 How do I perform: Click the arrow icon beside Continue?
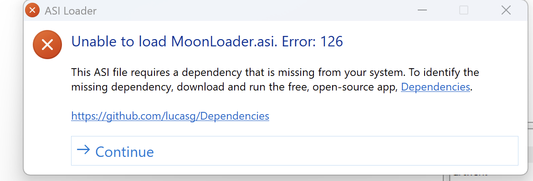pyautogui.click(x=83, y=150)
